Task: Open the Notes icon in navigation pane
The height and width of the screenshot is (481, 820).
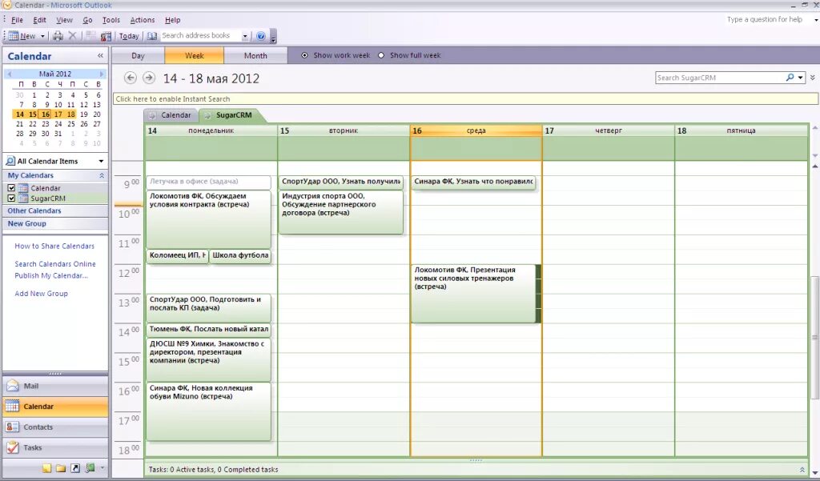Action: click(47, 468)
